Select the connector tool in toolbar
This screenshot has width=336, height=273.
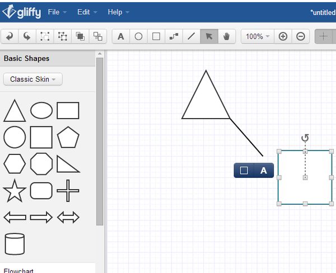(x=174, y=36)
